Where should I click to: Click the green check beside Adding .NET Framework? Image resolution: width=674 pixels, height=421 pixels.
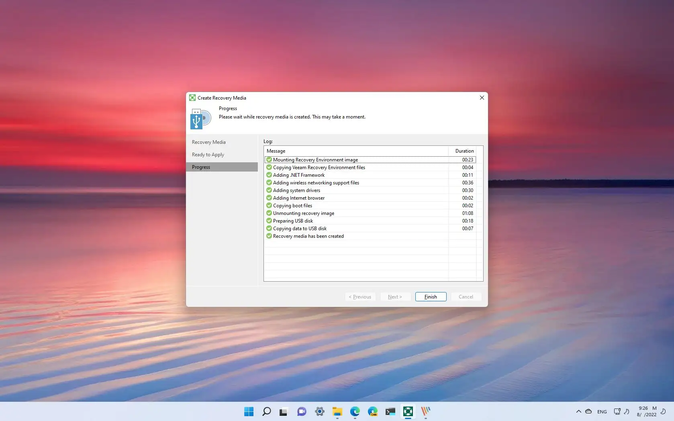click(x=269, y=175)
